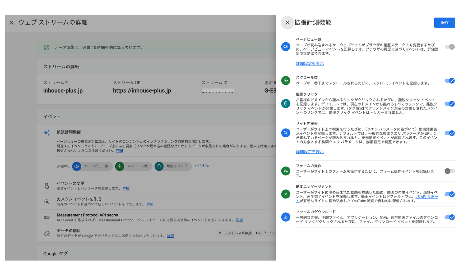Open 詳細設定を表示 under ページビュー数
460x276 pixels.
(310, 63)
